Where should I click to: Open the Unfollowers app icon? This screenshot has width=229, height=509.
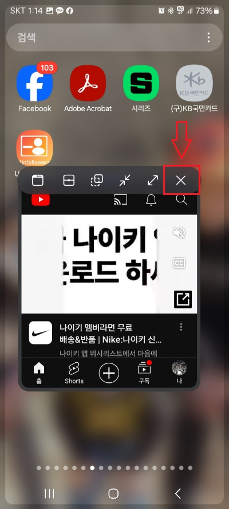pos(35,148)
